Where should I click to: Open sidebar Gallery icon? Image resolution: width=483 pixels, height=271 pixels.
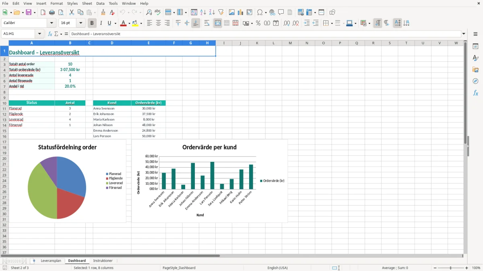[x=475, y=70]
